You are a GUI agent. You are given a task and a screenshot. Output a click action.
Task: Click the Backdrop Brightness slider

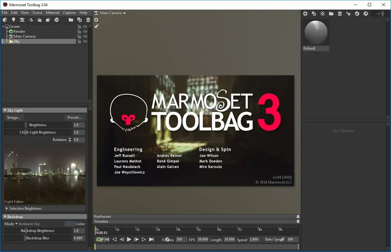(38, 231)
